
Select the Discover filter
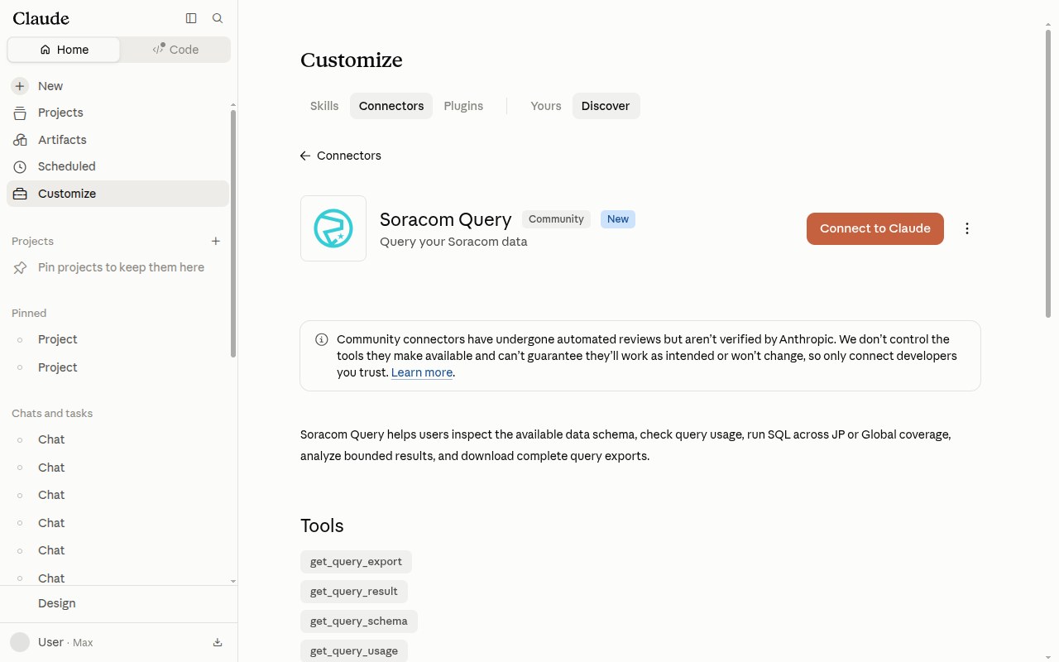pyautogui.click(x=606, y=106)
